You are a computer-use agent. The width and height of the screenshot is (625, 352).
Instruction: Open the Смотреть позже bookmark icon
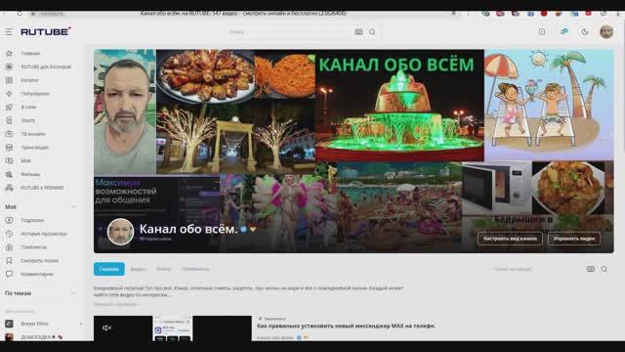click(x=9, y=261)
